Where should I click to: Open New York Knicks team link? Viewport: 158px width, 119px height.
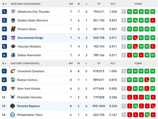pyautogui.click(x=29, y=88)
